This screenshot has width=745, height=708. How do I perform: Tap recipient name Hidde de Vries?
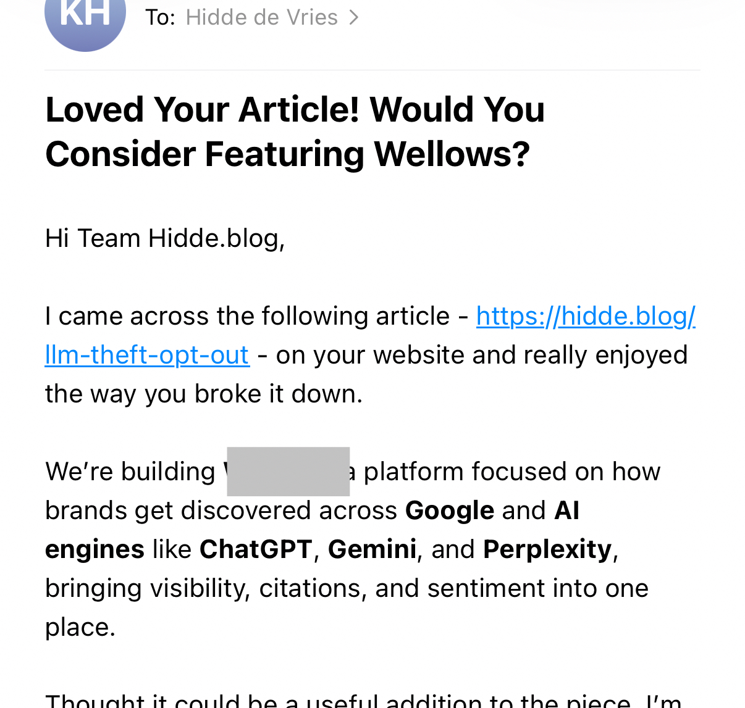pyautogui.click(x=261, y=17)
